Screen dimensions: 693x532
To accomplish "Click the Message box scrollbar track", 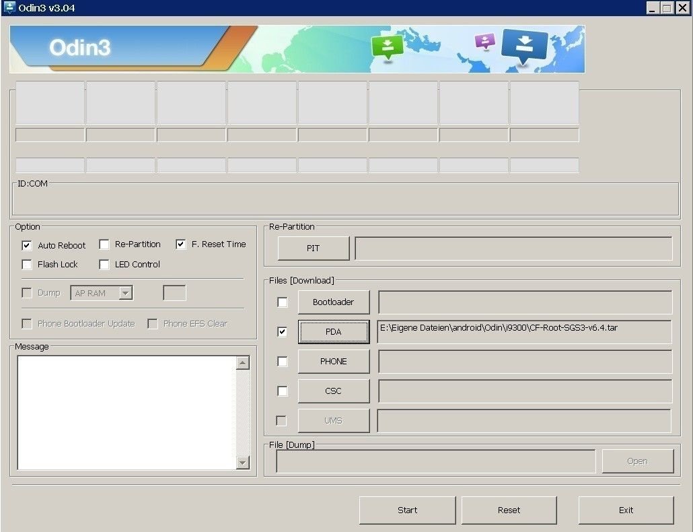I will tap(243, 413).
